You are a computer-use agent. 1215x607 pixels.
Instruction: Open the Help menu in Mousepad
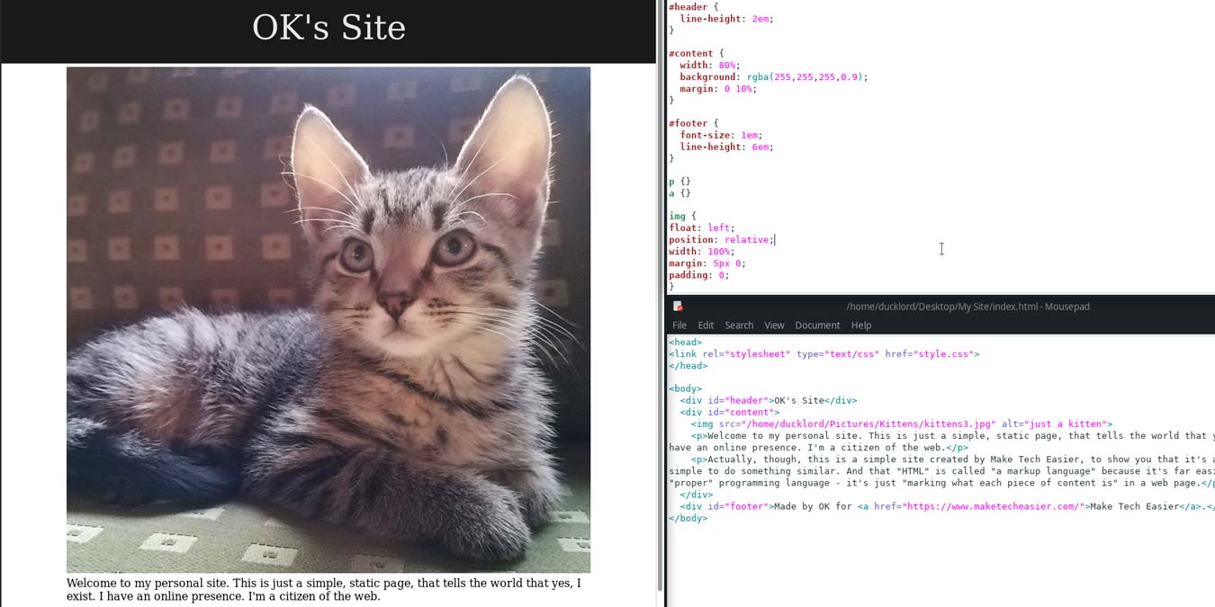[860, 325]
